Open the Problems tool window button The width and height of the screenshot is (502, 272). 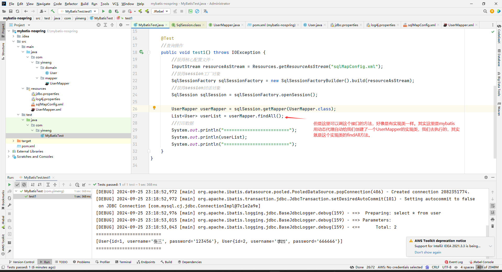(x=82, y=262)
